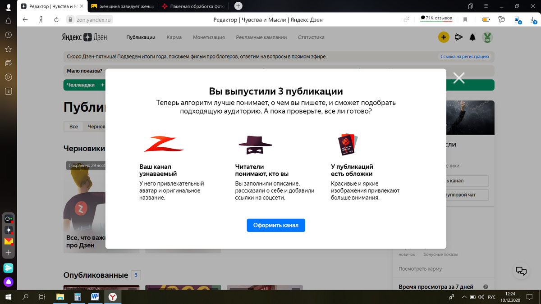541x304 pixels.
Task: Click the battery saver icon in toolbar
Action: (x=486, y=19)
